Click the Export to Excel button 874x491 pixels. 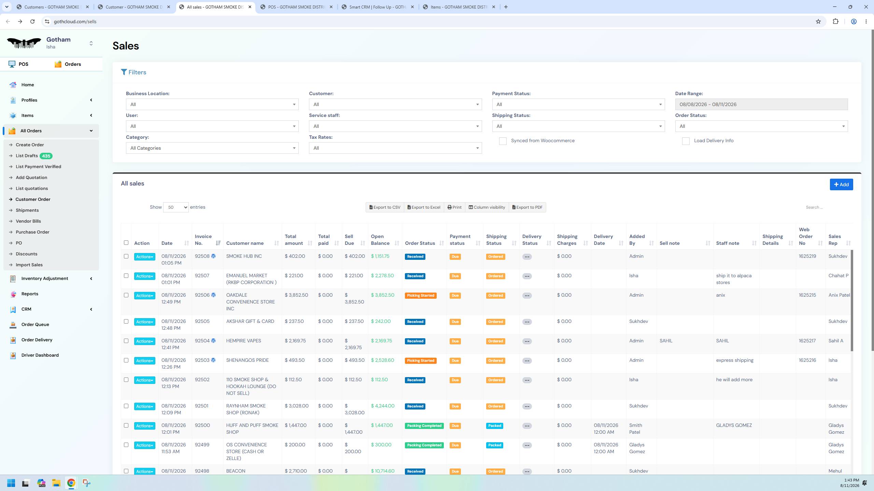coord(424,207)
